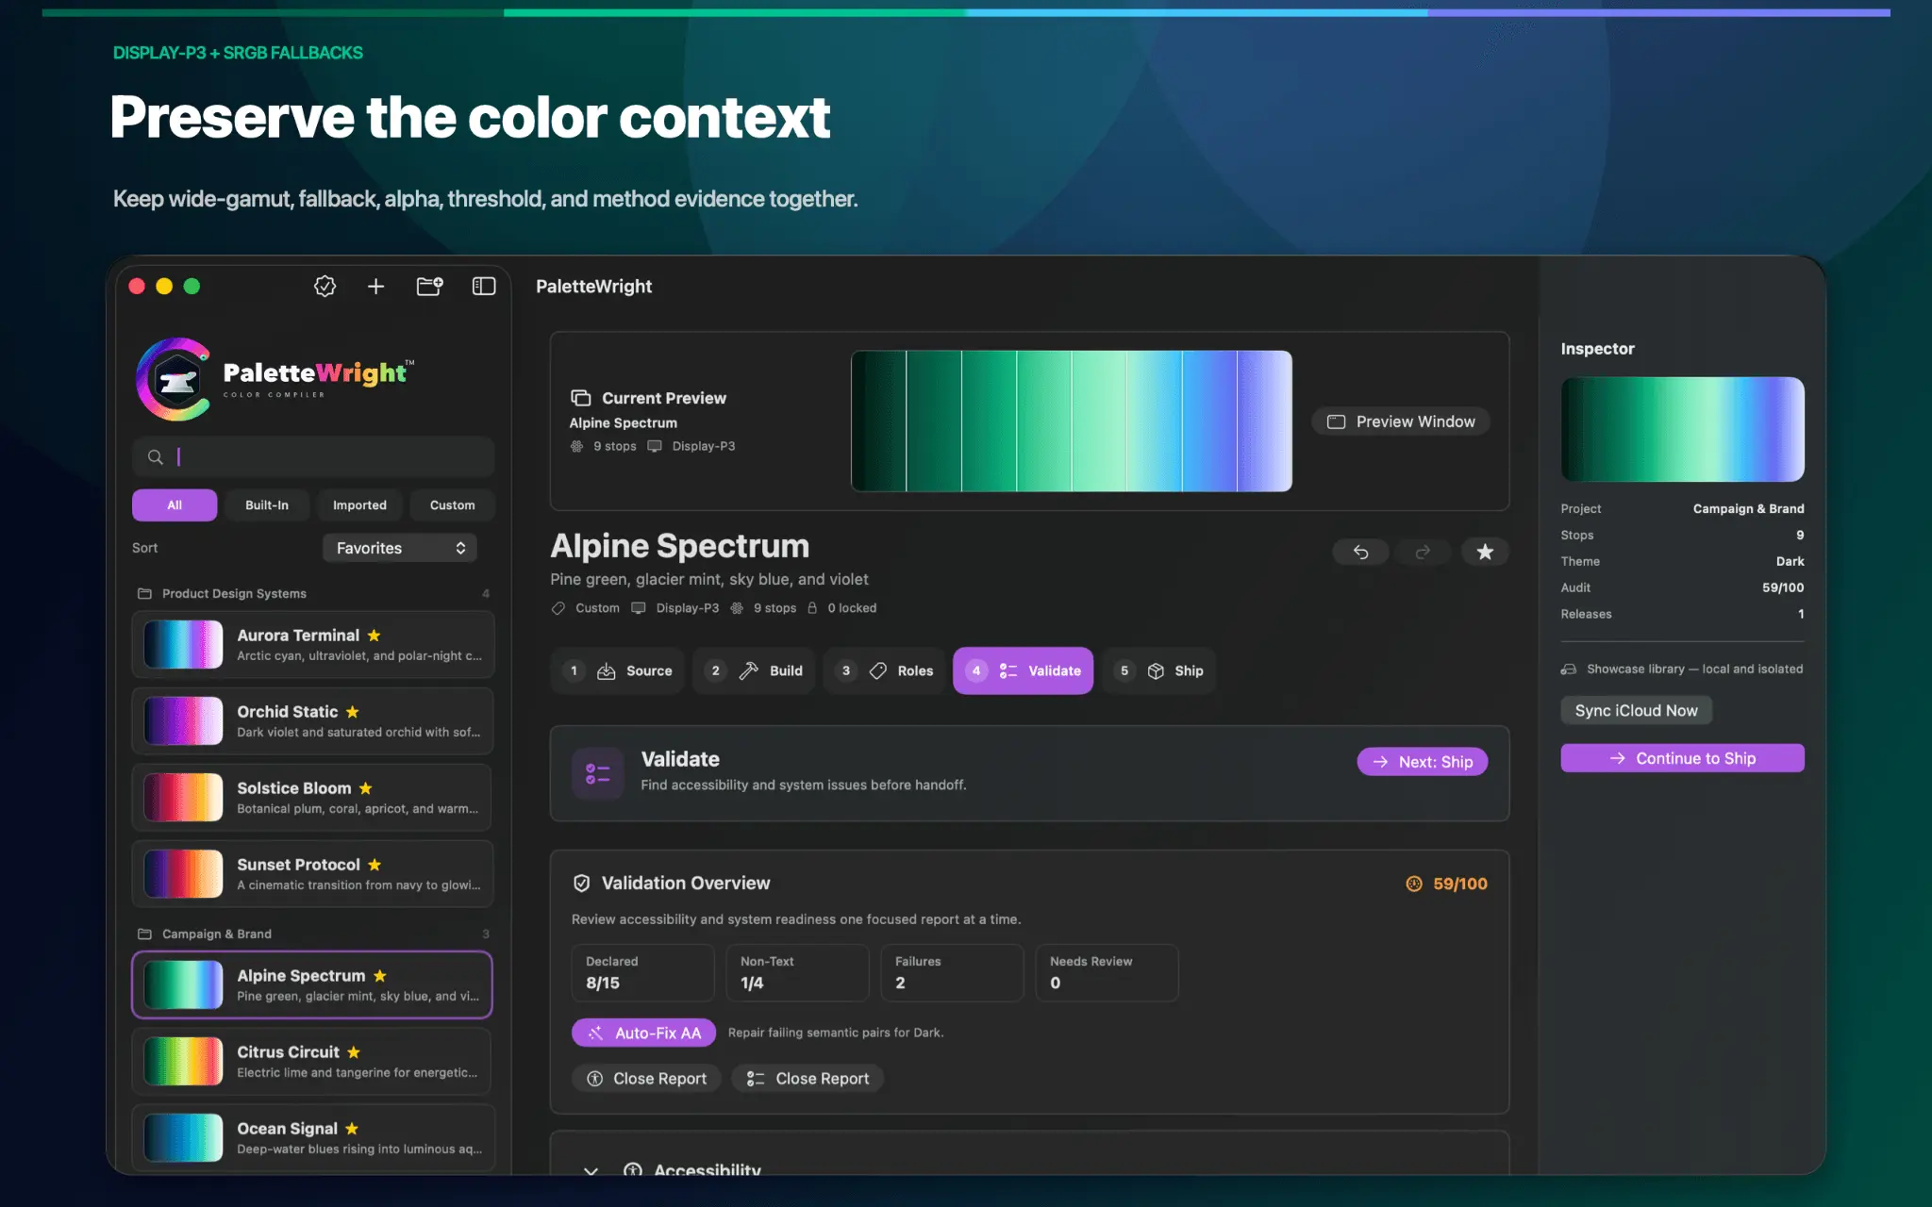1932x1207 pixels.
Task: Toggle the favorite star for Alpine Spectrum
Action: [1485, 552]
